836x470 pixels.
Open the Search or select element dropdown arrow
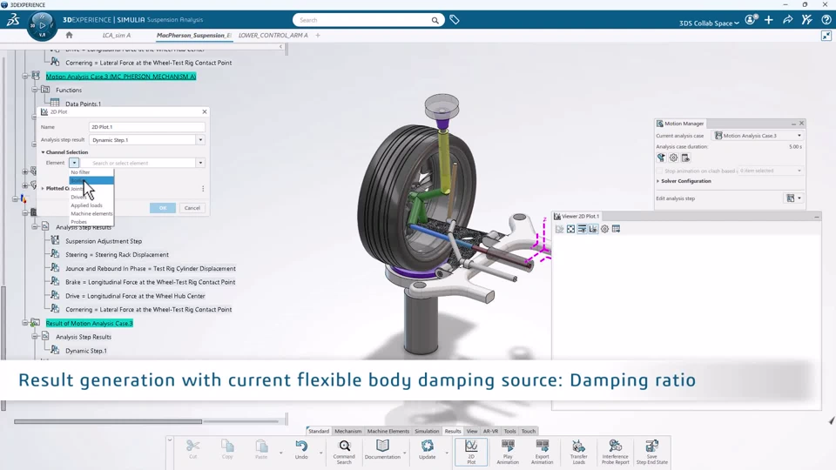[x=200, y=163]
